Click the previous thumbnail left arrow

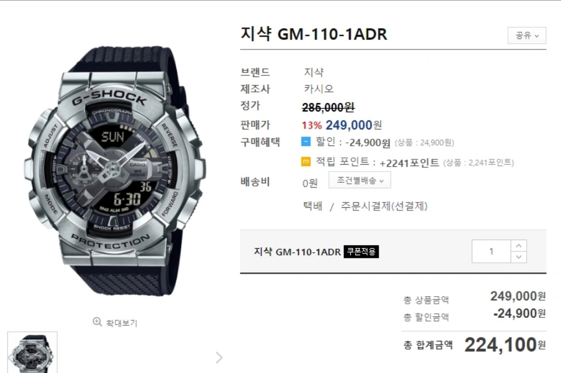tap(10, 357)
